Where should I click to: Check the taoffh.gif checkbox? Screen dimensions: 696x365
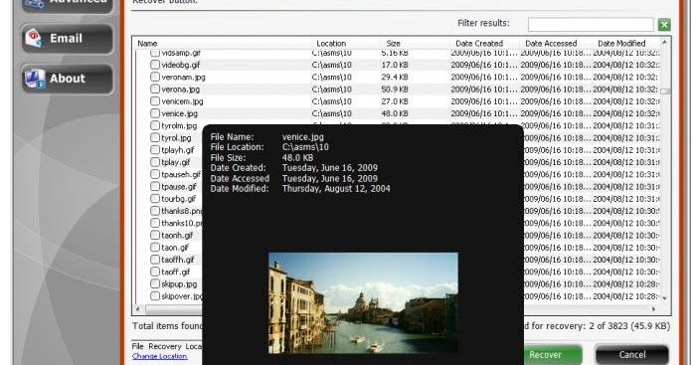point(154,260)
